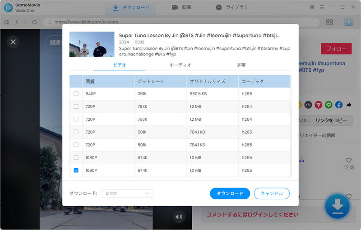
Task: Click the Super Tuna Lesson title text
Action: point(199,36)
